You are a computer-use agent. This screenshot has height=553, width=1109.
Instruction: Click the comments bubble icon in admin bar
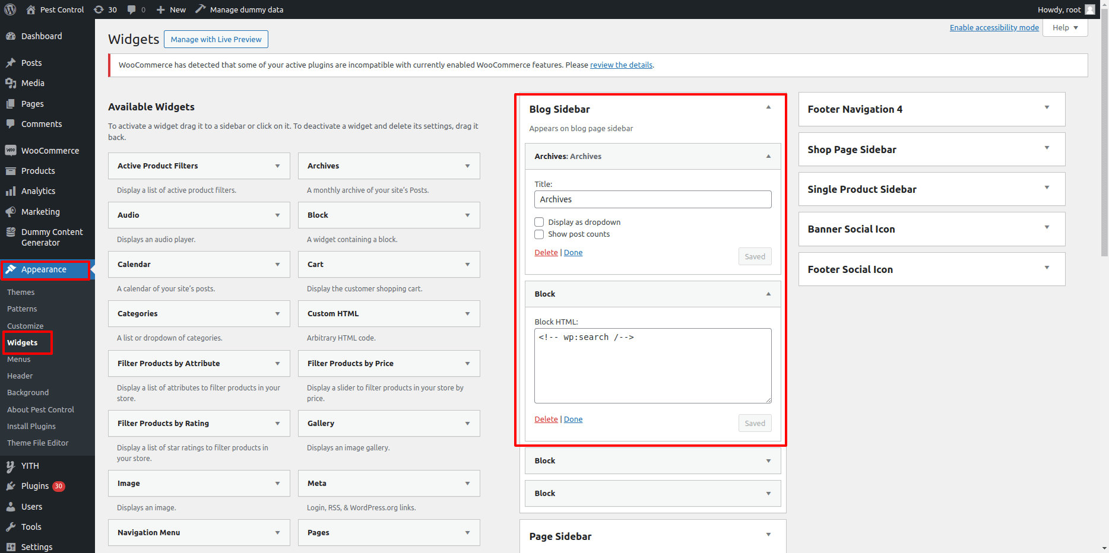[132, 9]
